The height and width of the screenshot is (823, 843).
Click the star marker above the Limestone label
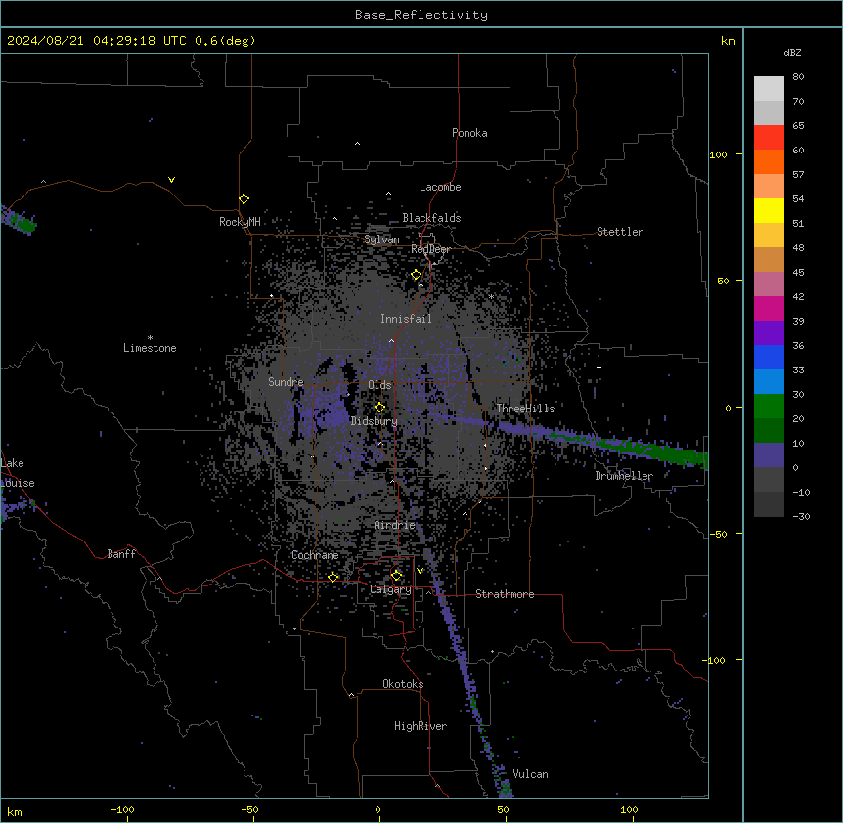point(150,338)
